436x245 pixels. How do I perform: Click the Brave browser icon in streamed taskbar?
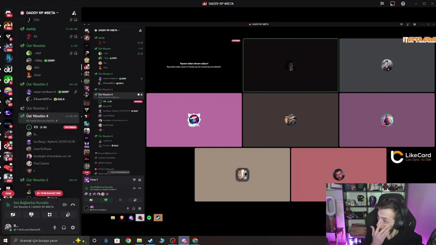pyautogui.click(x=122, y=218)
